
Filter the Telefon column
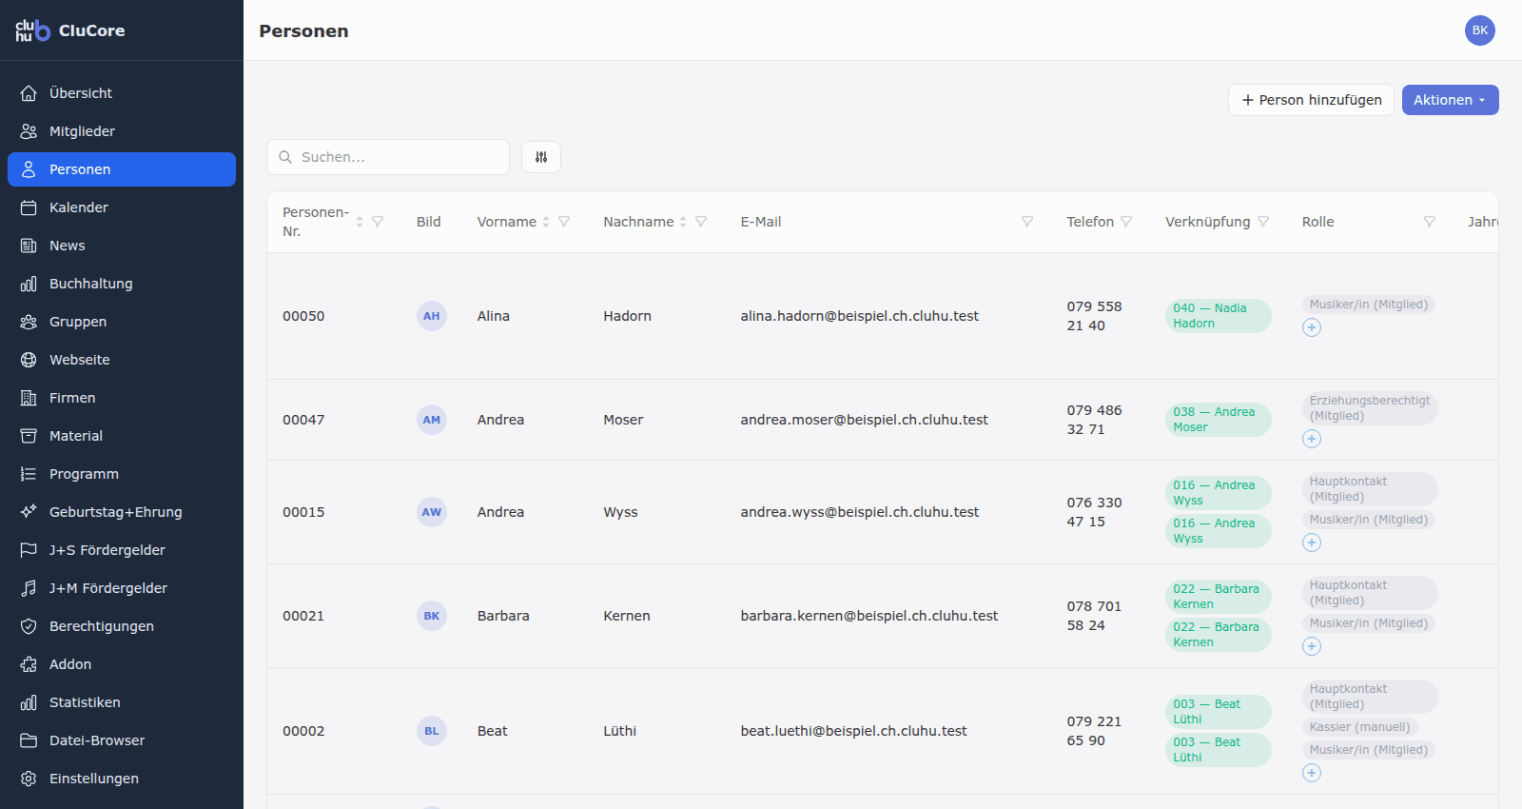[1126, 222]
